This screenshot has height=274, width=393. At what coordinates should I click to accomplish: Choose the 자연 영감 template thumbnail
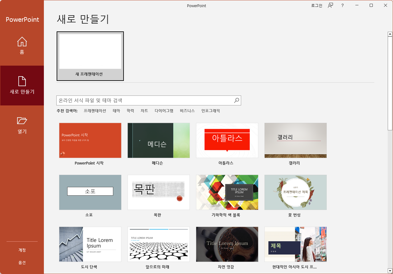227,244
